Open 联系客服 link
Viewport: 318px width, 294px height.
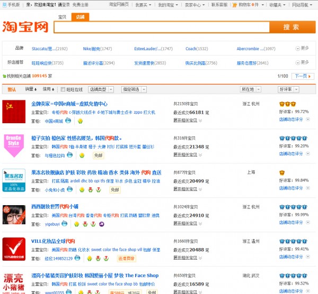[219, 5]
